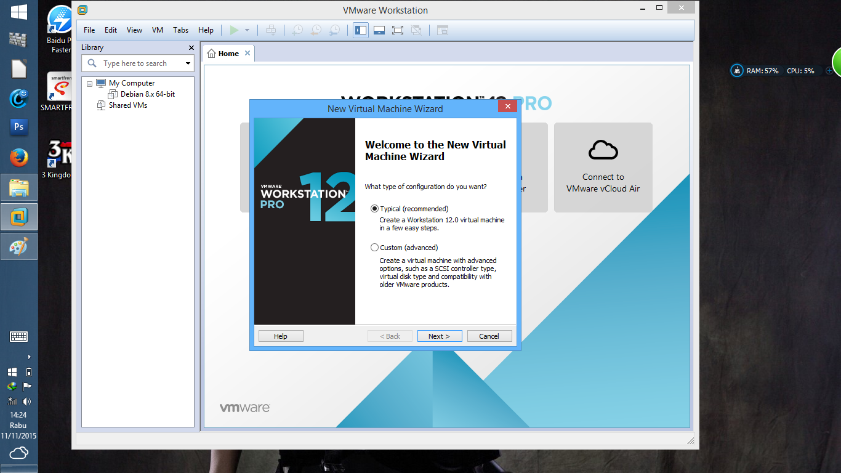The width and height of the screenshot is (841, 473).
Task: Open the File menu
Action: [89, 30]
